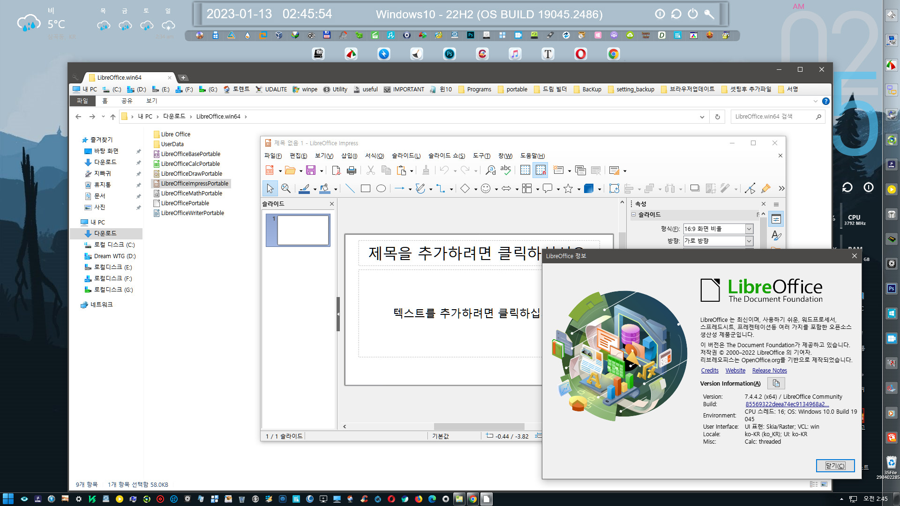Screen dimensions: 900x506
Task: Click the Open folder icon in Impress toolbar
Action: pos(290,171)
